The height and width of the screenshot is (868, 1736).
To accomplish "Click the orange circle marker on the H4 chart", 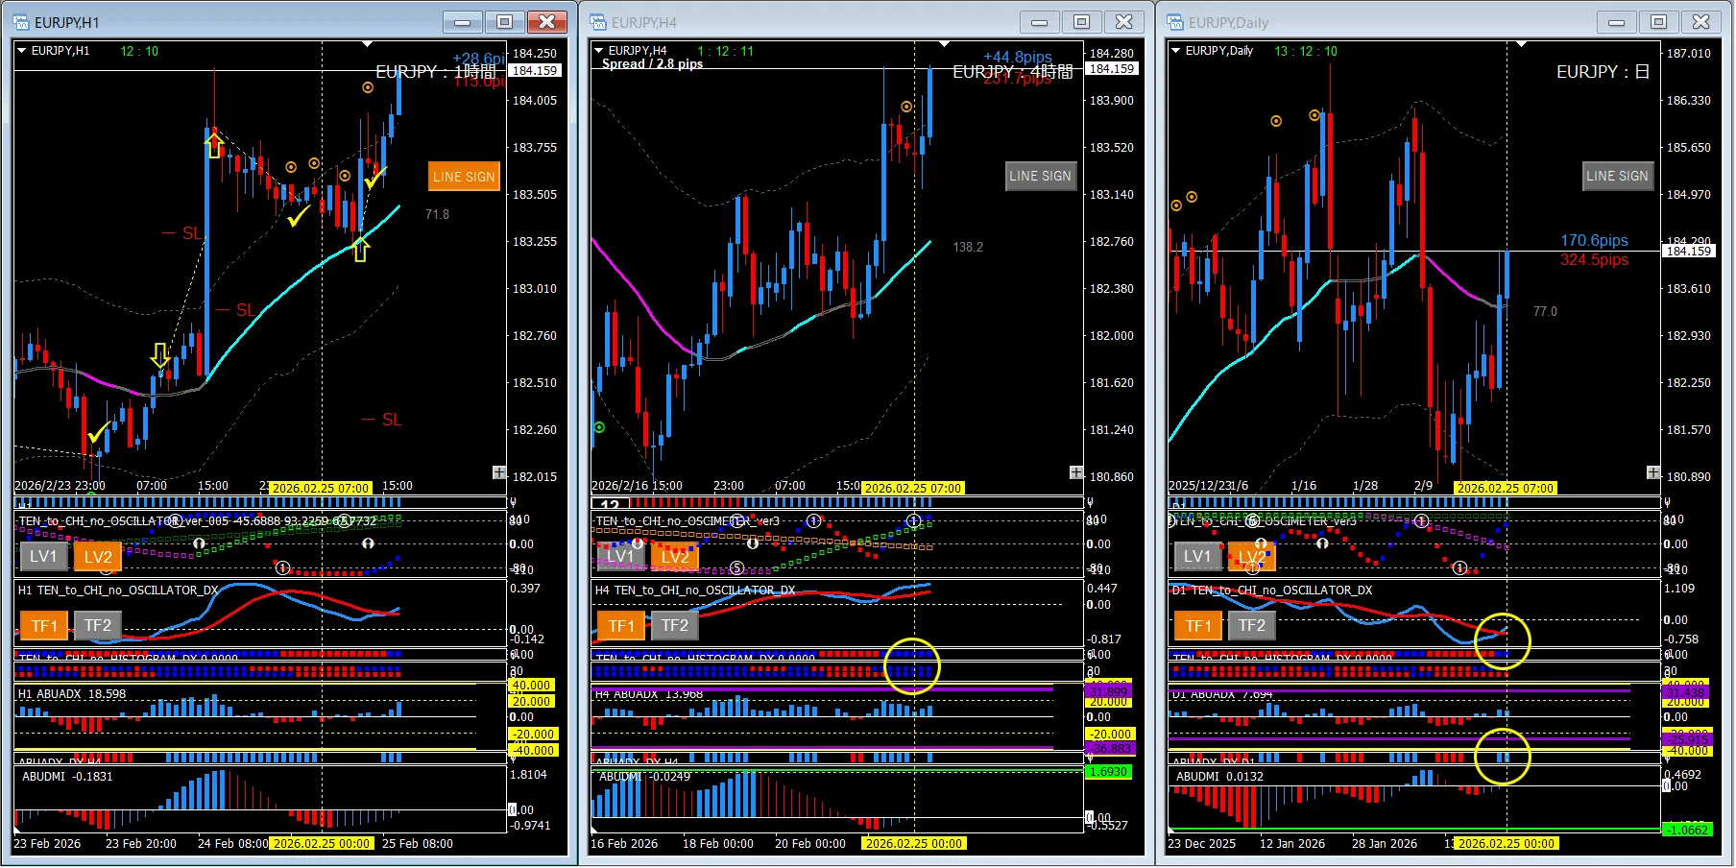I will point(906,107).
